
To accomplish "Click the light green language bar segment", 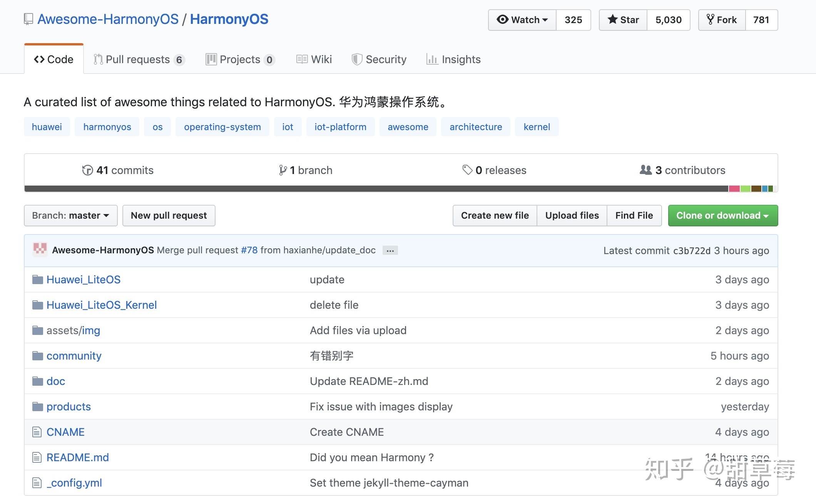I will tap(746, 189).
